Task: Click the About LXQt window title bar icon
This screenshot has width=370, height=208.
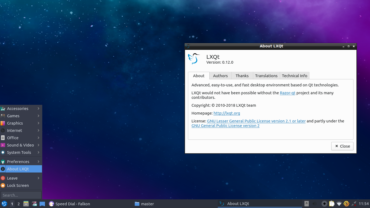Action: (x=188, y=46)
